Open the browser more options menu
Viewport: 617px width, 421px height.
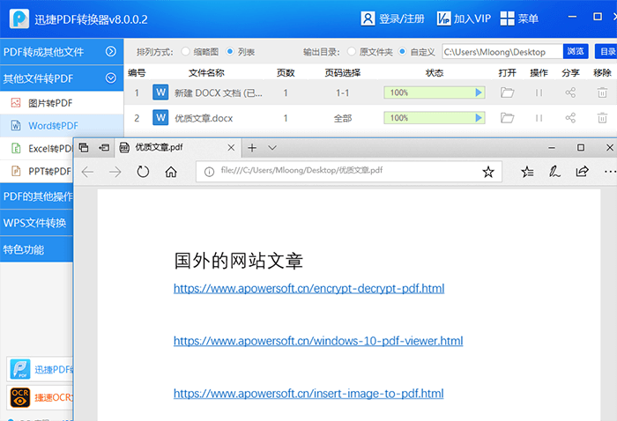610,172
